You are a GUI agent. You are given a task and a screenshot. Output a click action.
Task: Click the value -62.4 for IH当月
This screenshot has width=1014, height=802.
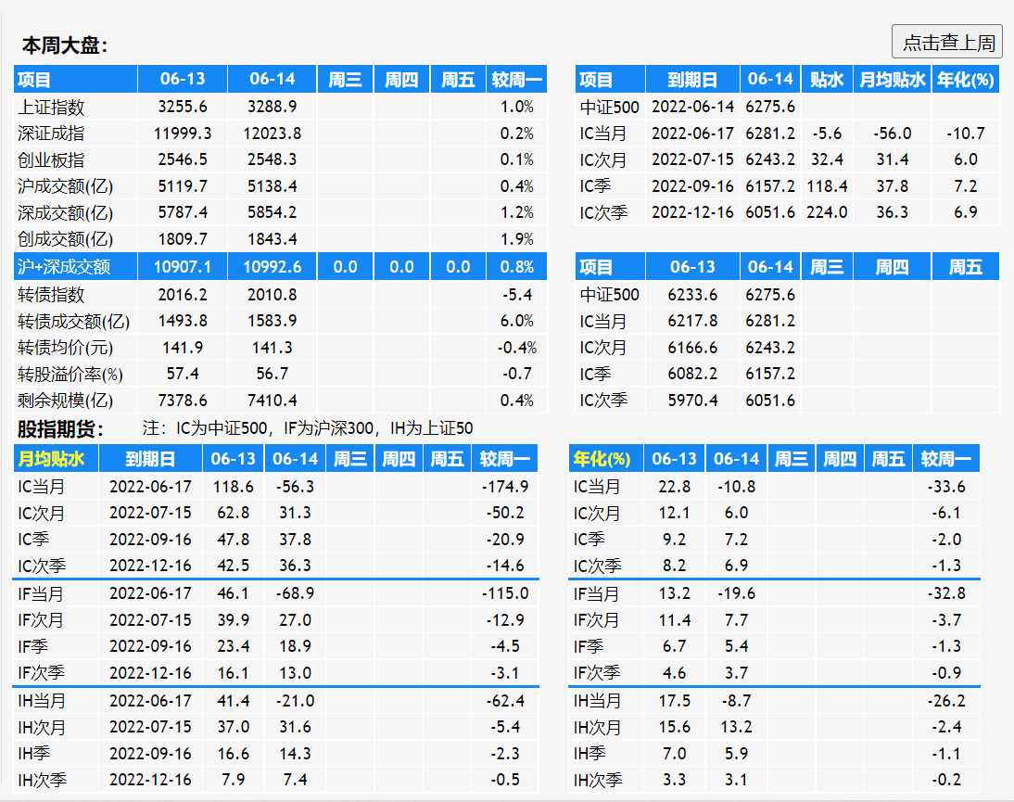(x=505, y=700)
